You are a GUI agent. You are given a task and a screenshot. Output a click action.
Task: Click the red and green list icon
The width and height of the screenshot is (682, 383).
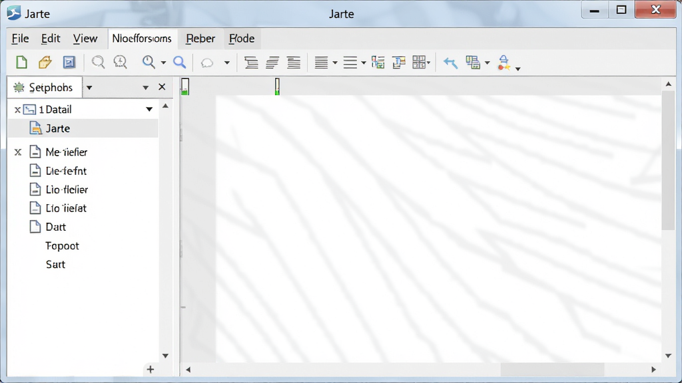pos(378,63)
